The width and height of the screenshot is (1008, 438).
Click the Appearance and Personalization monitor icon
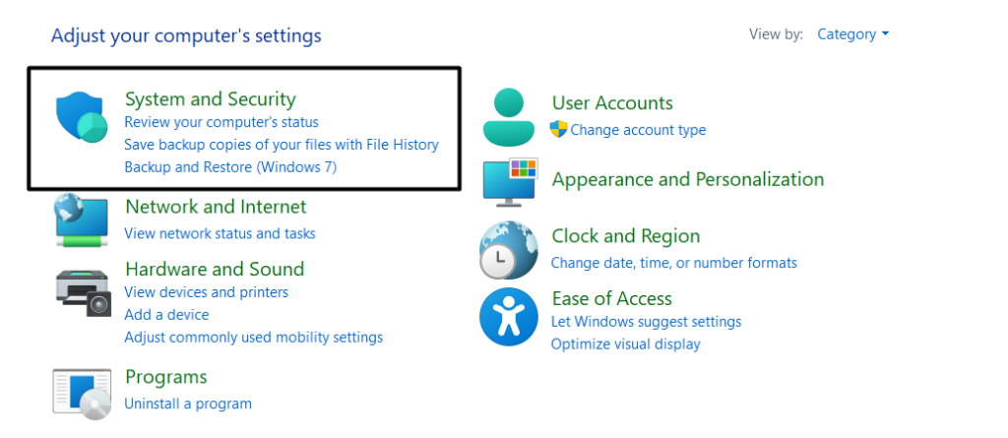tap(509, 182)
